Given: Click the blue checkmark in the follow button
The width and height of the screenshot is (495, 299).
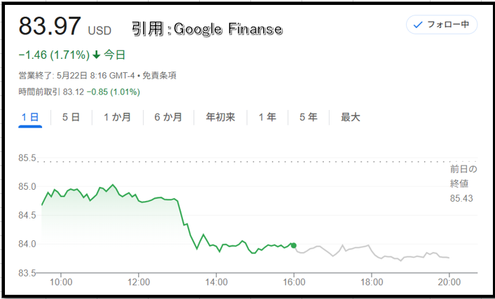Looking at the screenshot, I should [418, 25].
